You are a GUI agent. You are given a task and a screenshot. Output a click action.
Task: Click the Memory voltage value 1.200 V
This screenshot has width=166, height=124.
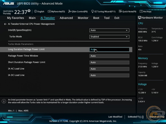(155, 67)
